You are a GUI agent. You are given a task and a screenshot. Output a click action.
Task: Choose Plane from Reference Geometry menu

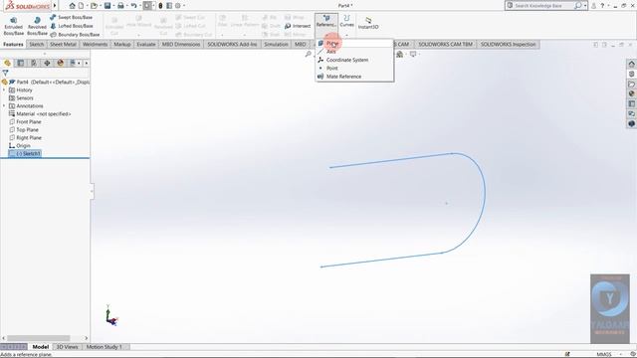pos(354,43)
